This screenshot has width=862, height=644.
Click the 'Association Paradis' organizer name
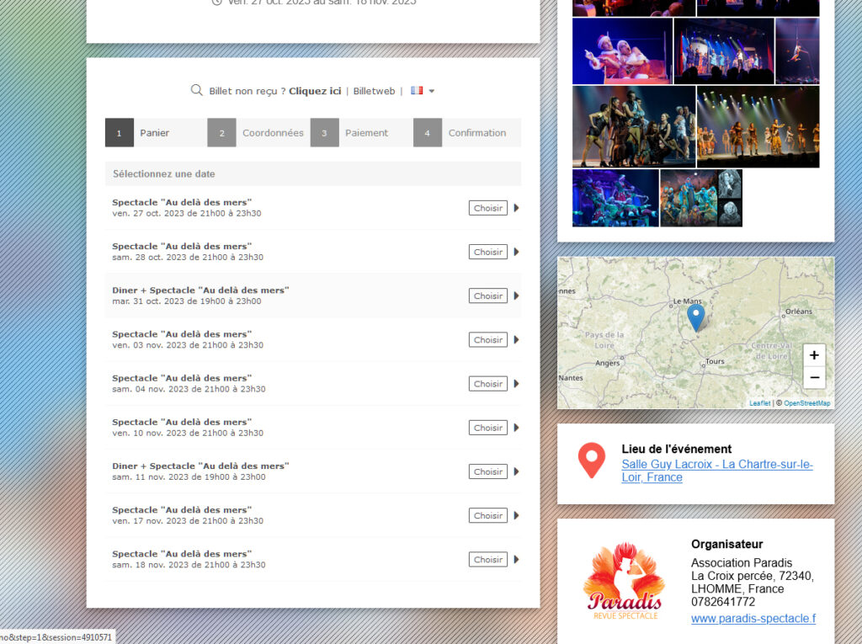coord(742,562)
